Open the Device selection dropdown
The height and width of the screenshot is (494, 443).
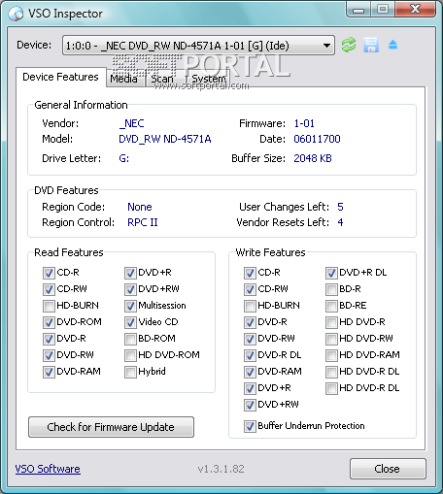coord(198,46)
